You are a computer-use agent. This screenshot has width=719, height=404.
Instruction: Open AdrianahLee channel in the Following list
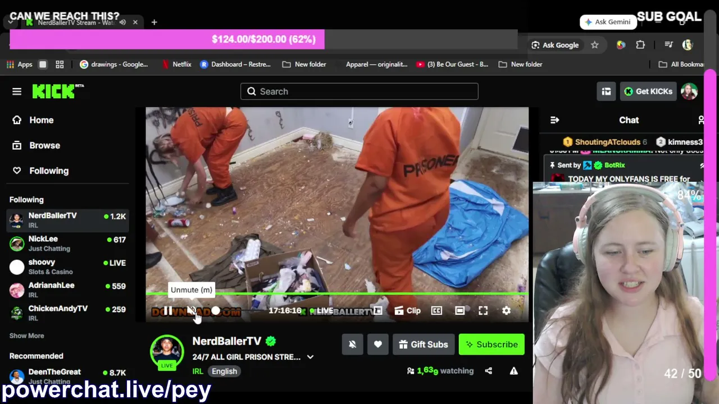point(67,290)
